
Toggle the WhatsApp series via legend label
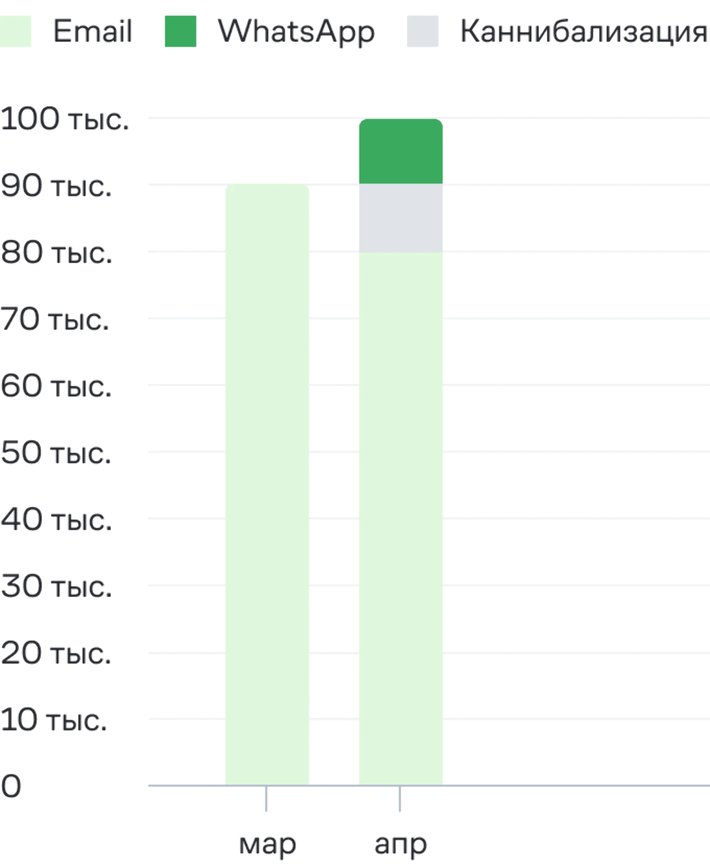pyautogui.click(x=296, y=32)
